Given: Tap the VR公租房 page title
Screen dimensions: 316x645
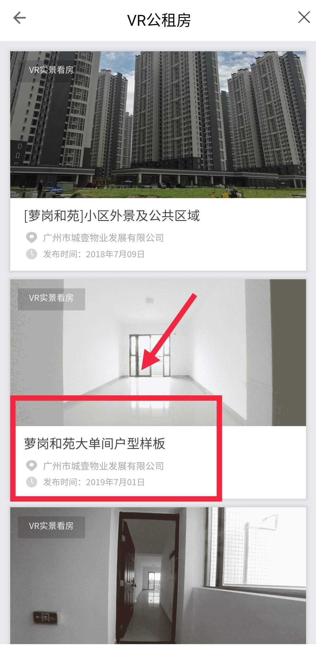Looking at the screenshot, I should click(159, 20).
